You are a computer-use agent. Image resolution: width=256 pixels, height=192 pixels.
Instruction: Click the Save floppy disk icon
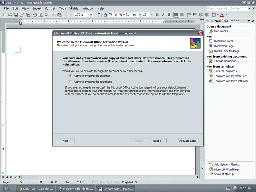[x=16, y=15]
